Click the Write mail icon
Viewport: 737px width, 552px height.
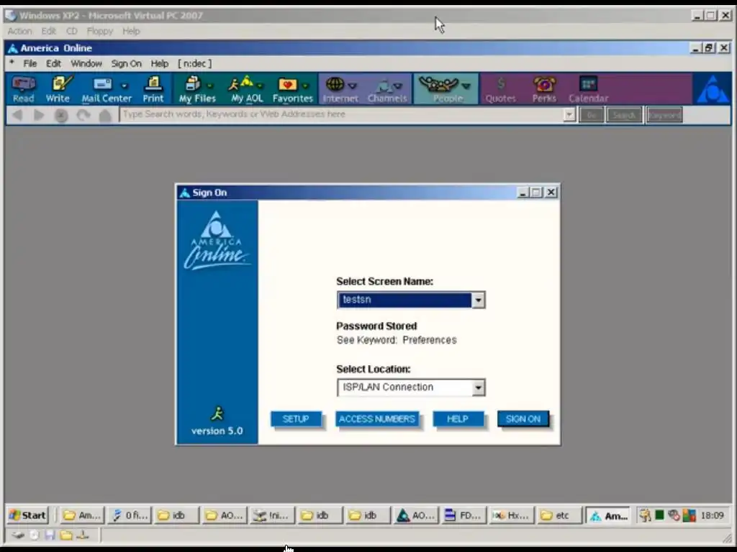[x=58, y=89]
